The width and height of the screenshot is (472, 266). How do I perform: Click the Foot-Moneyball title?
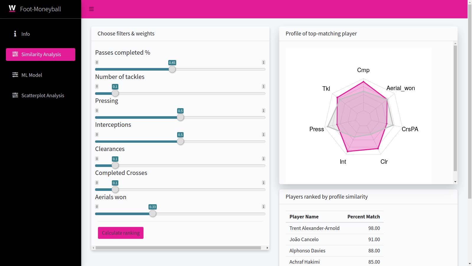[x=40, y=9]
